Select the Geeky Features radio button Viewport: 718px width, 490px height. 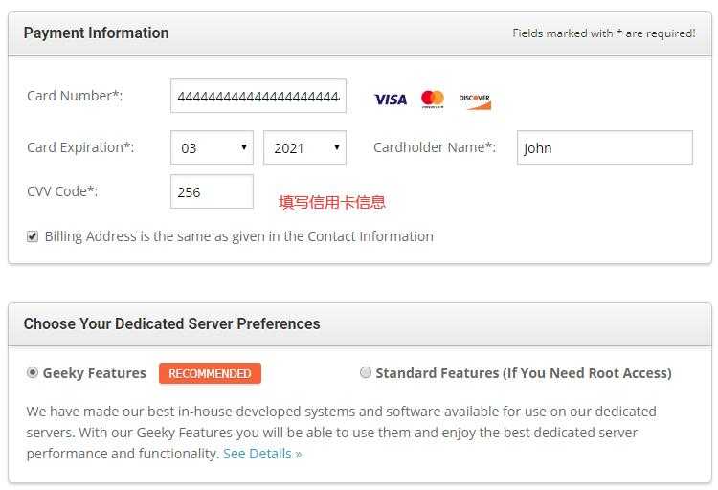33,373
